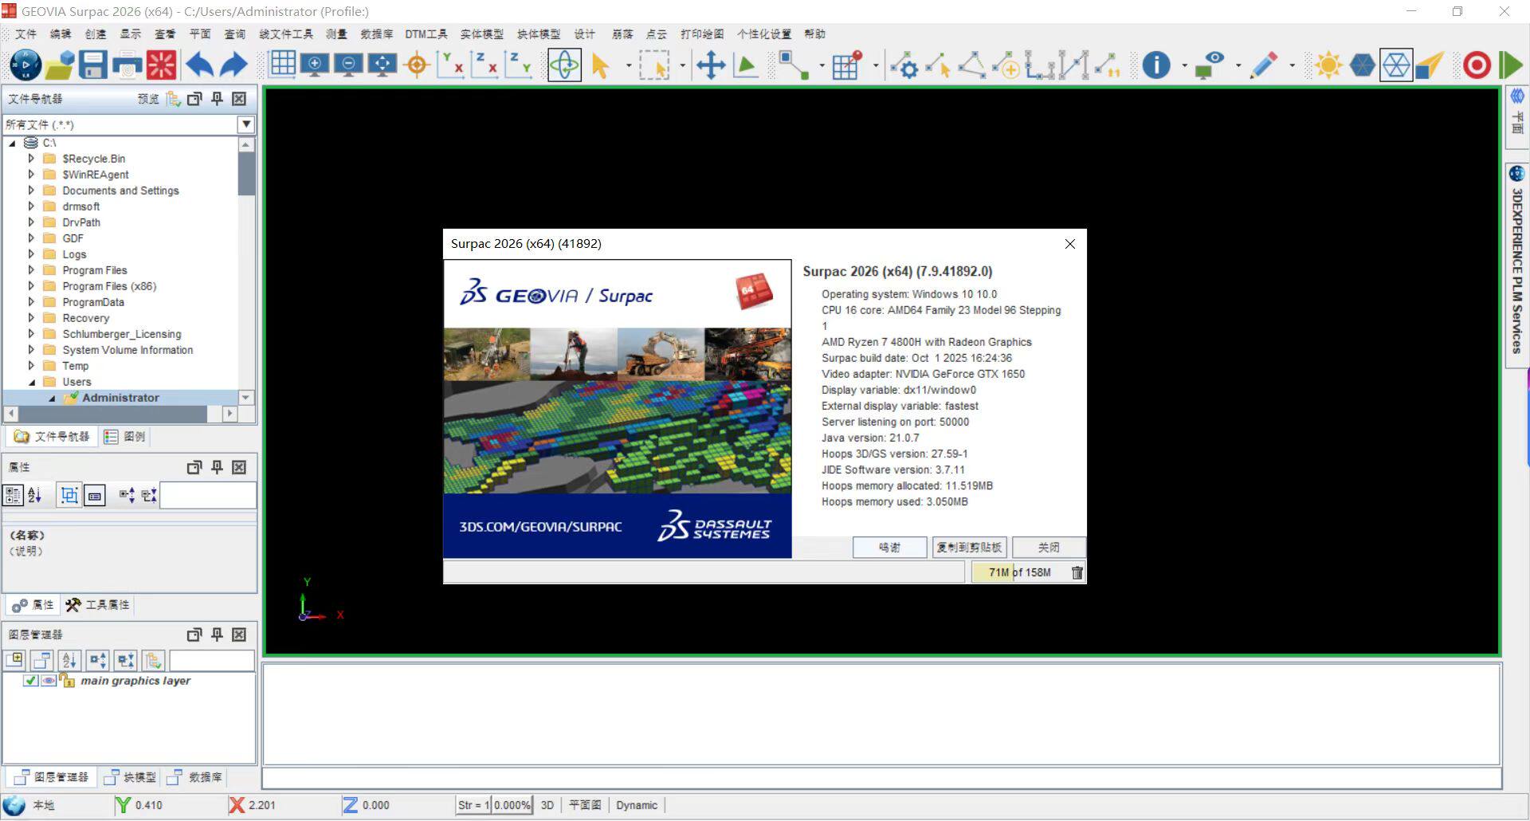This screenshot has width=1530, height=821.
Task: Open dropdown arrow next to pencil tool
Action: coord(1292,65)
